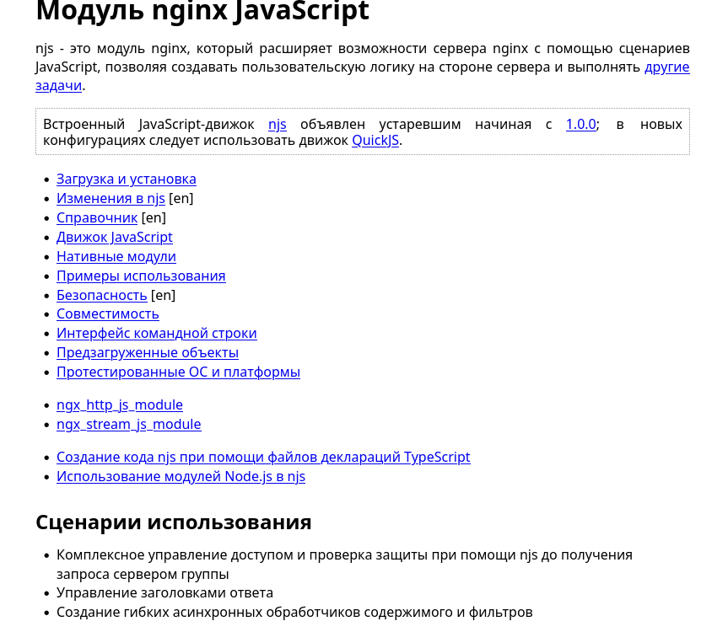Open the "Безопасность" link
Screen dimensions: 728x632
pos(102,296)
